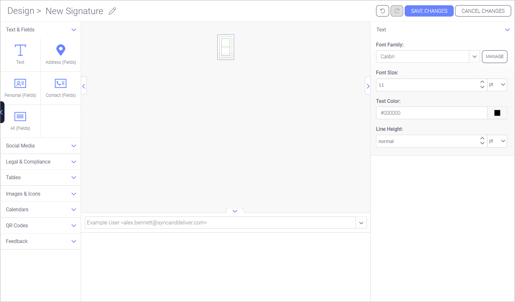
Task: Toggle the preview panel below the canvas
Action: (235, 211)
